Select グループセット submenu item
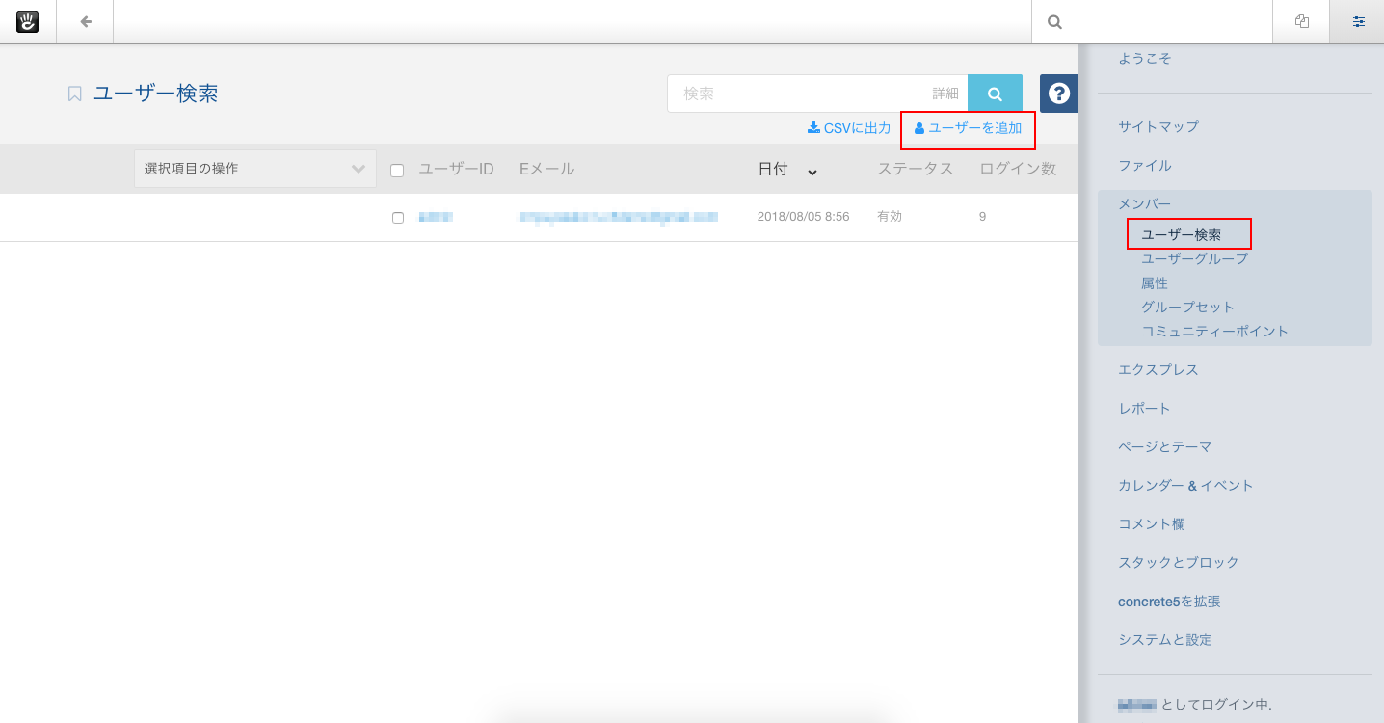 [x=1187, y=307]
